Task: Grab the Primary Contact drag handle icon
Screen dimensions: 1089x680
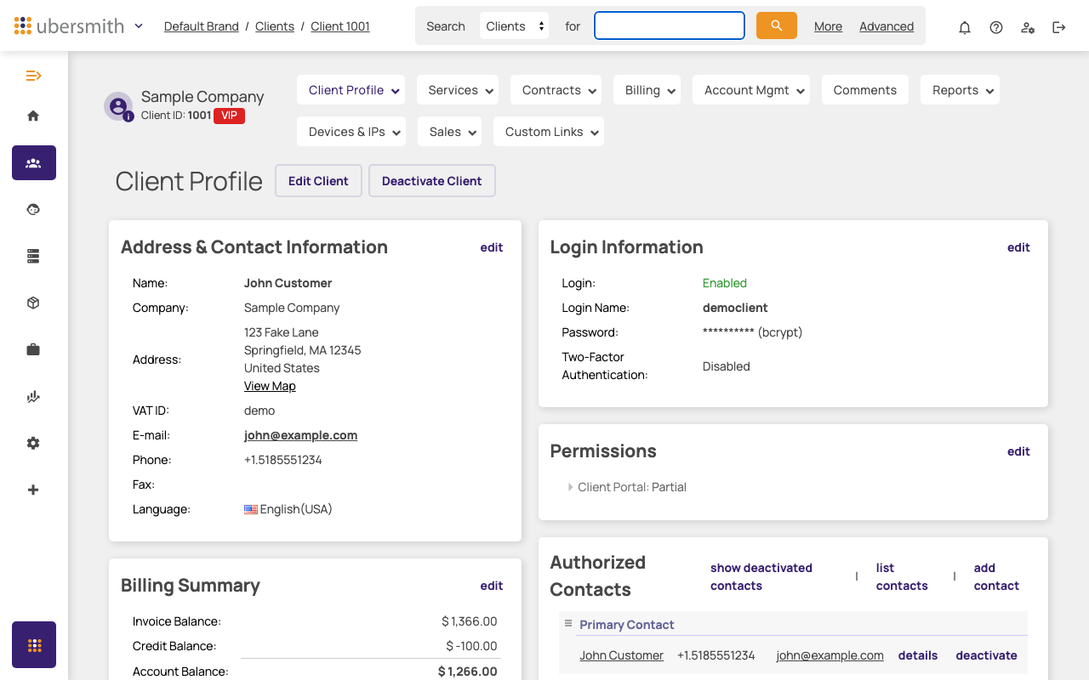Action: pos(568,624)
